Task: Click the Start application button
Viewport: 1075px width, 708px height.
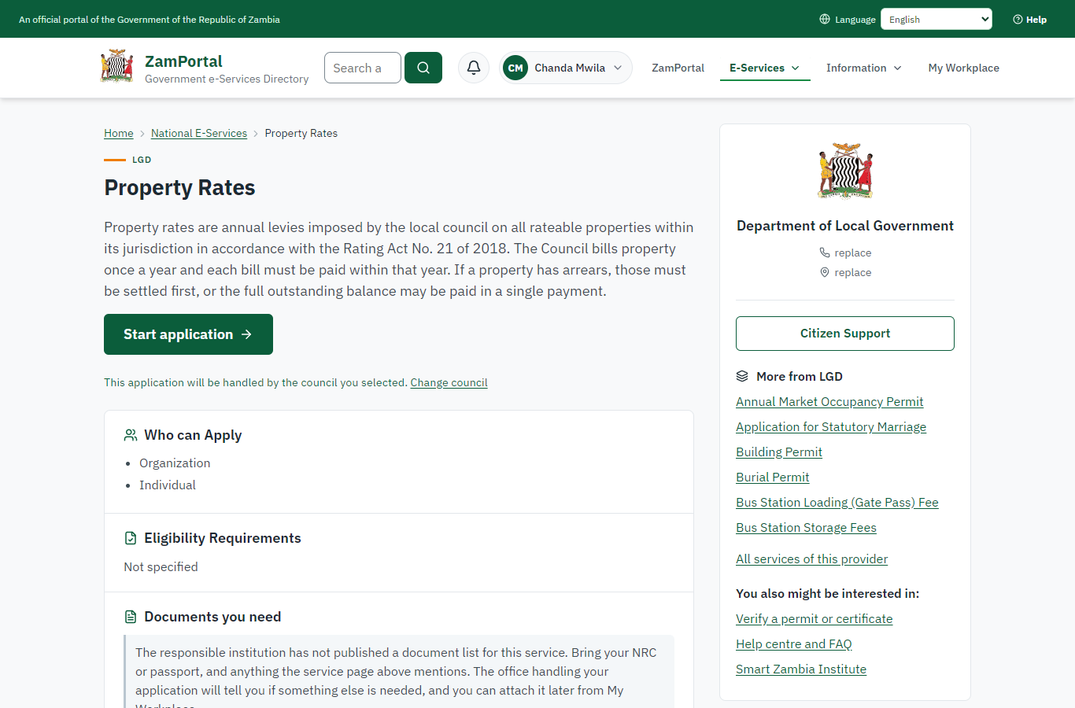Action: pos(189,334)
